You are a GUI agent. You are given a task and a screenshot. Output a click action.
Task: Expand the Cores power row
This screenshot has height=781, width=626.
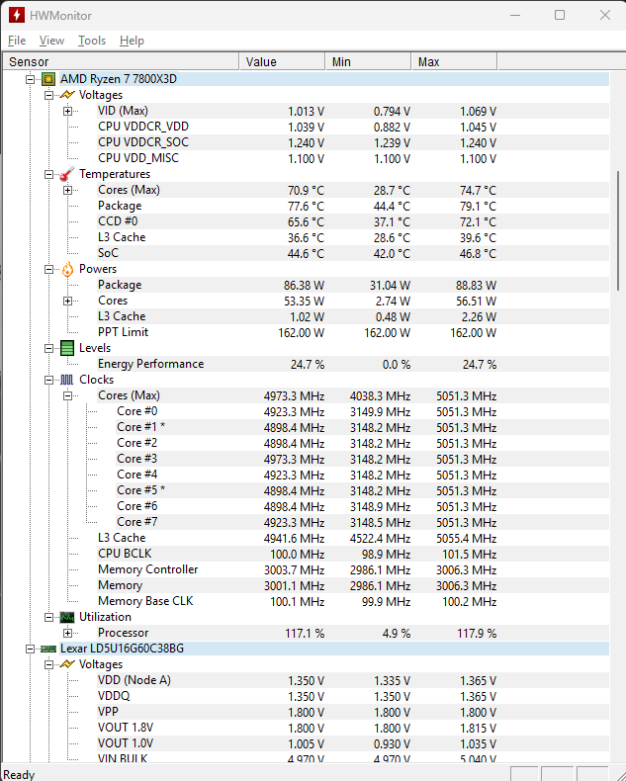click(x=68, y=301)
